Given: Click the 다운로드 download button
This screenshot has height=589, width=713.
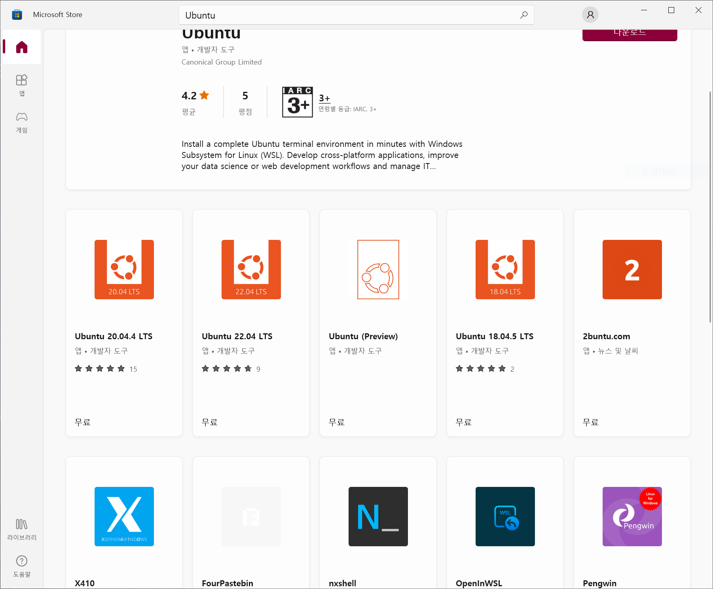Looking at the screenshot, I should (x=630, y=35).
